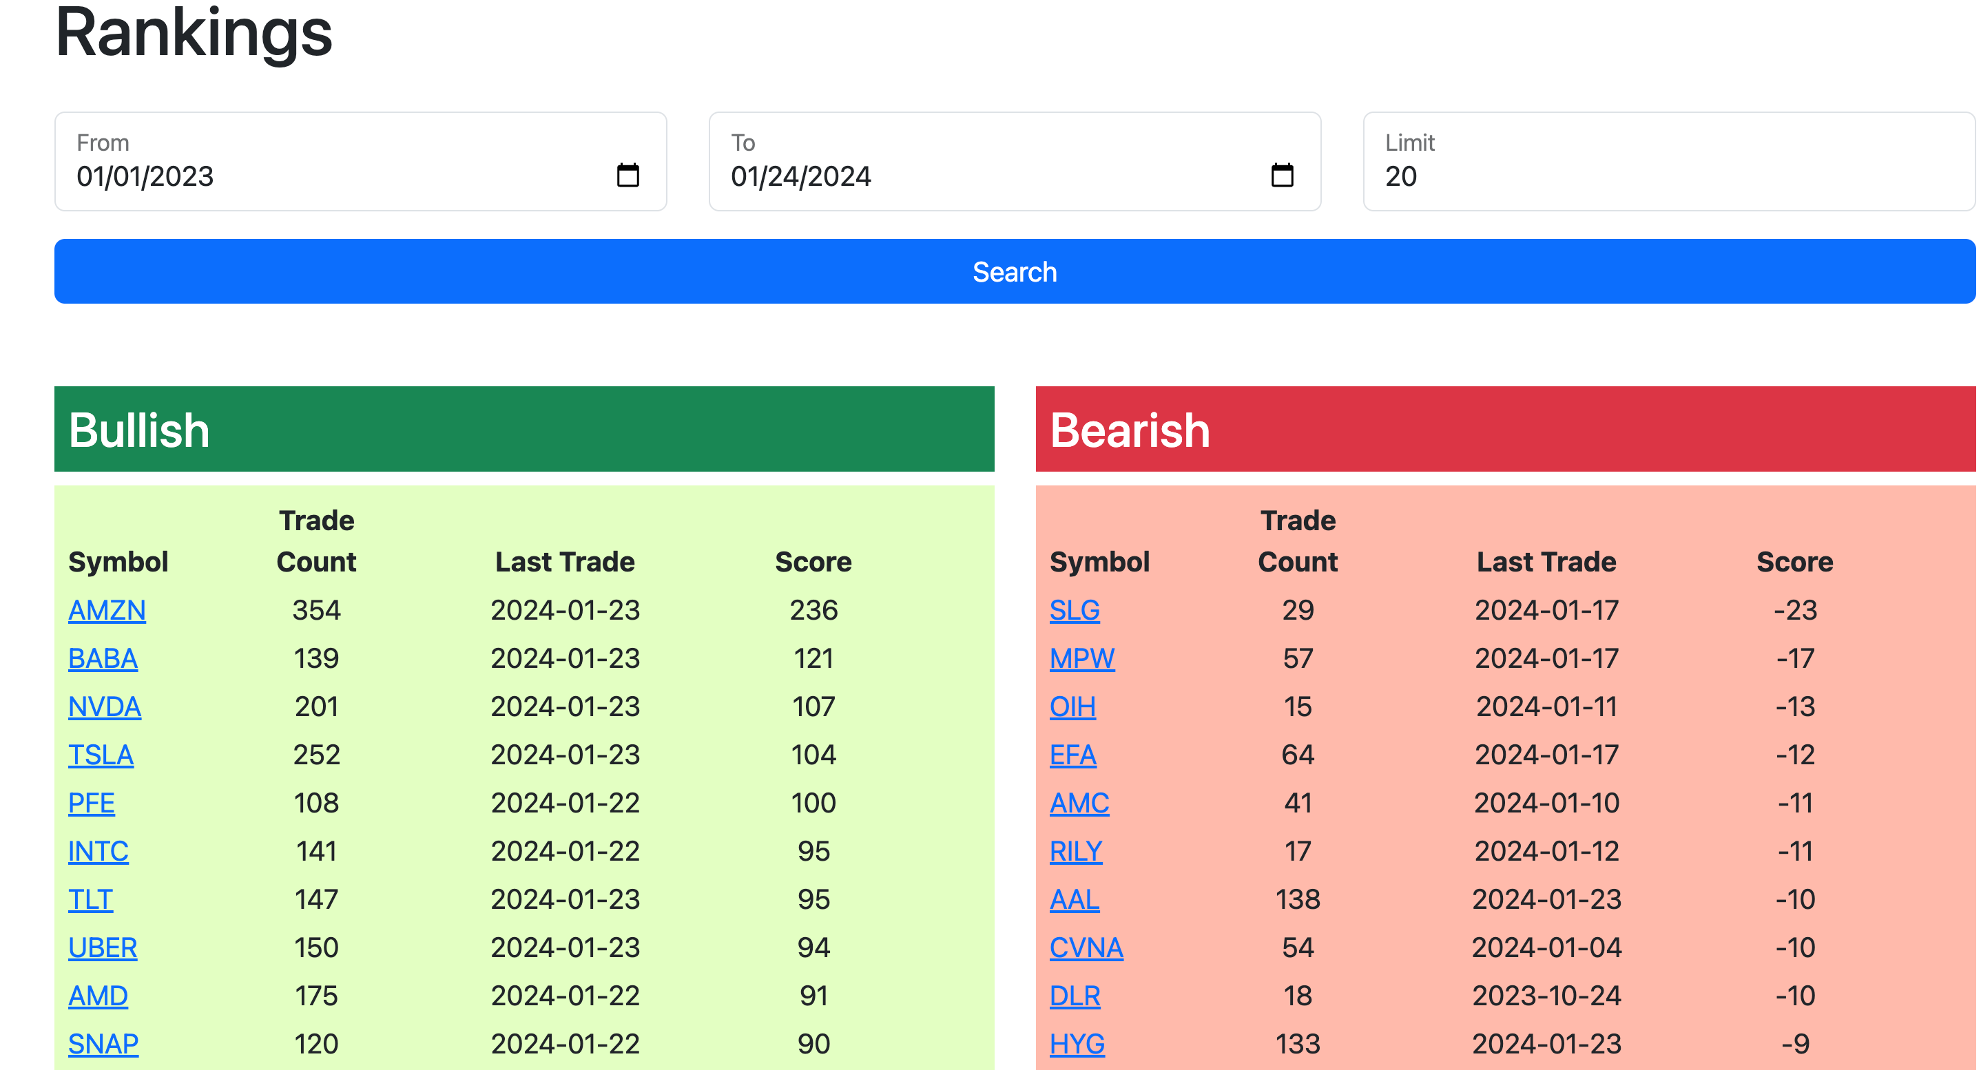Open the HYG bearish symbol link
Screen dimensions: 1981x1070
click(1077, 1044)
